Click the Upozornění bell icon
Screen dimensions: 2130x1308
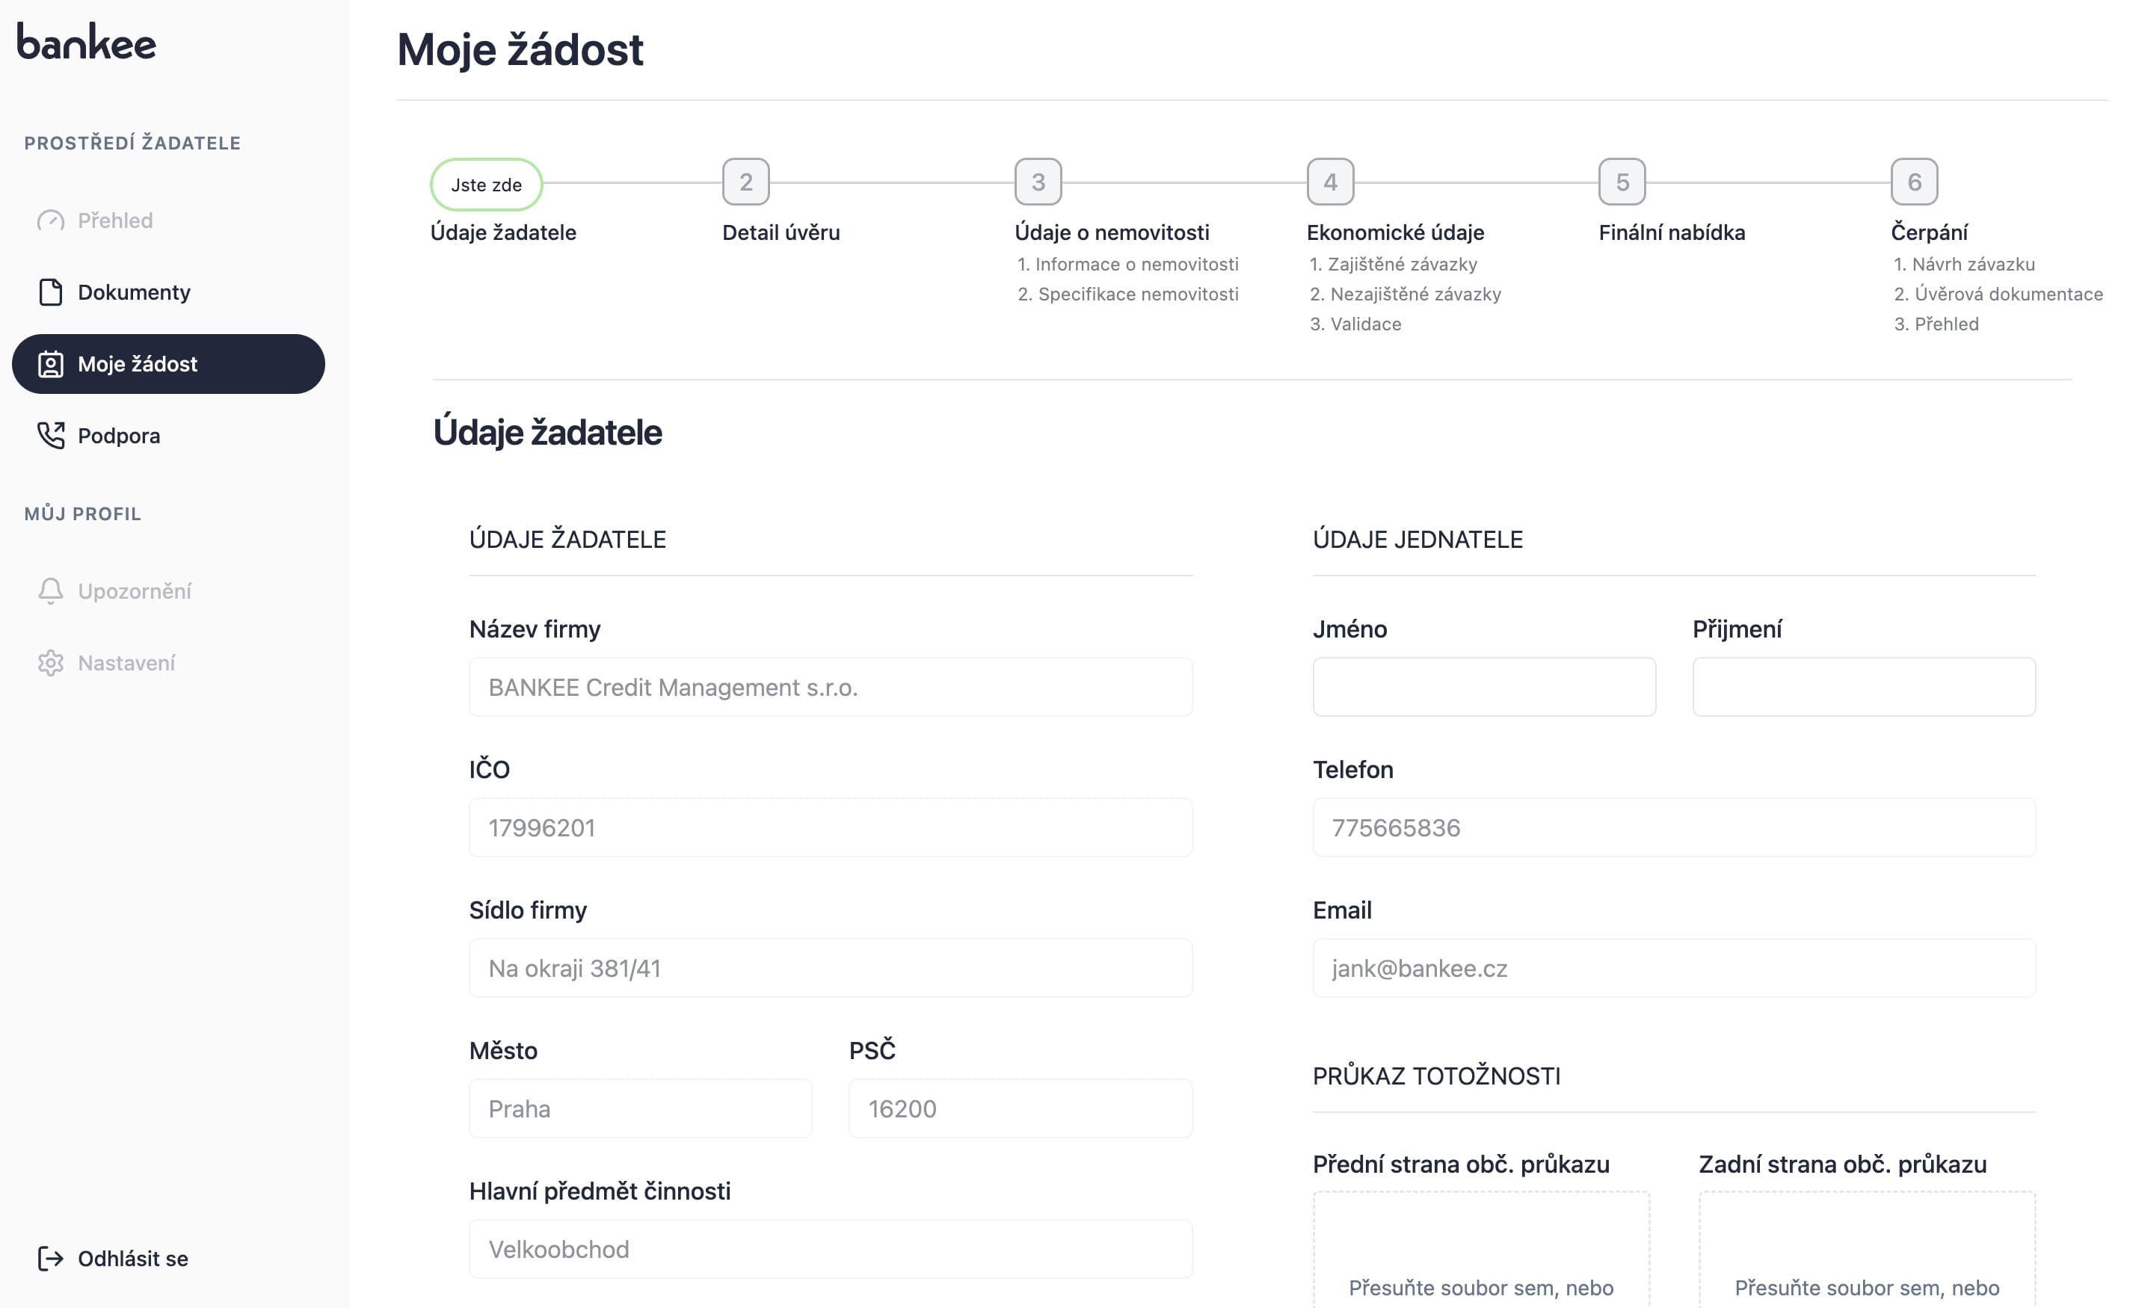pyautogui.click(x=50, y=591)
